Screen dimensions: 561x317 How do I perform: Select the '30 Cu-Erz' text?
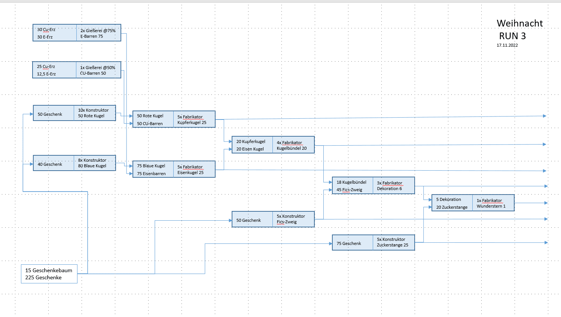[46, 29]
